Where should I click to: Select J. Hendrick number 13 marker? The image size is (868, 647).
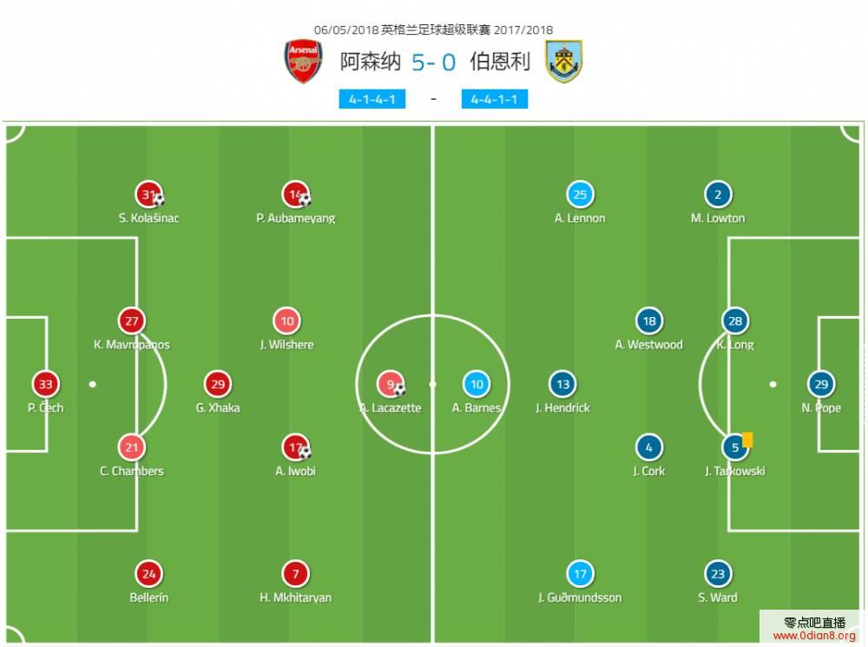point(562,384)
